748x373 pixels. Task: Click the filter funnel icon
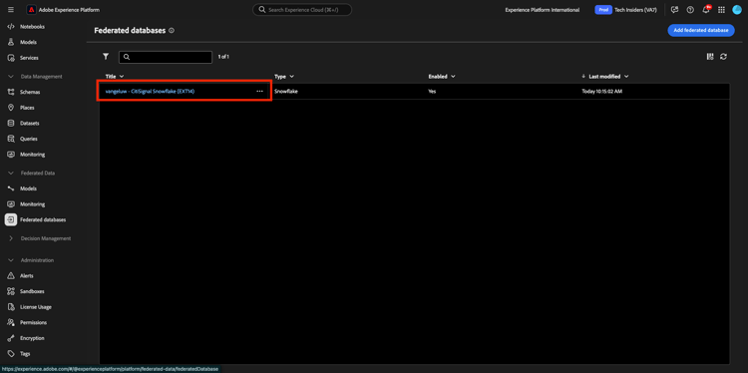pos(106,56)
